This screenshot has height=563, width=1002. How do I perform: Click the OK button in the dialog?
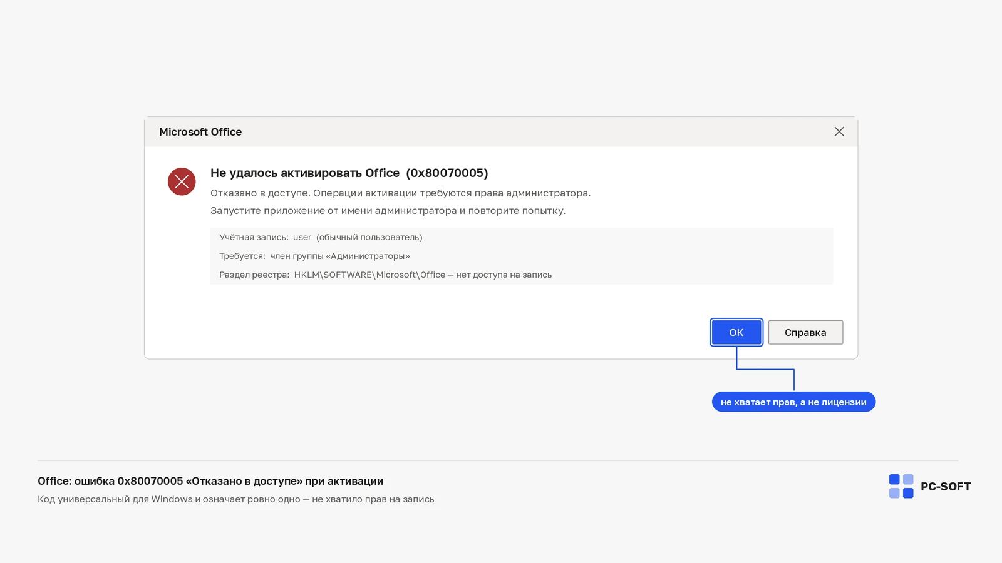pyautogui.click(x=736, y=332)
